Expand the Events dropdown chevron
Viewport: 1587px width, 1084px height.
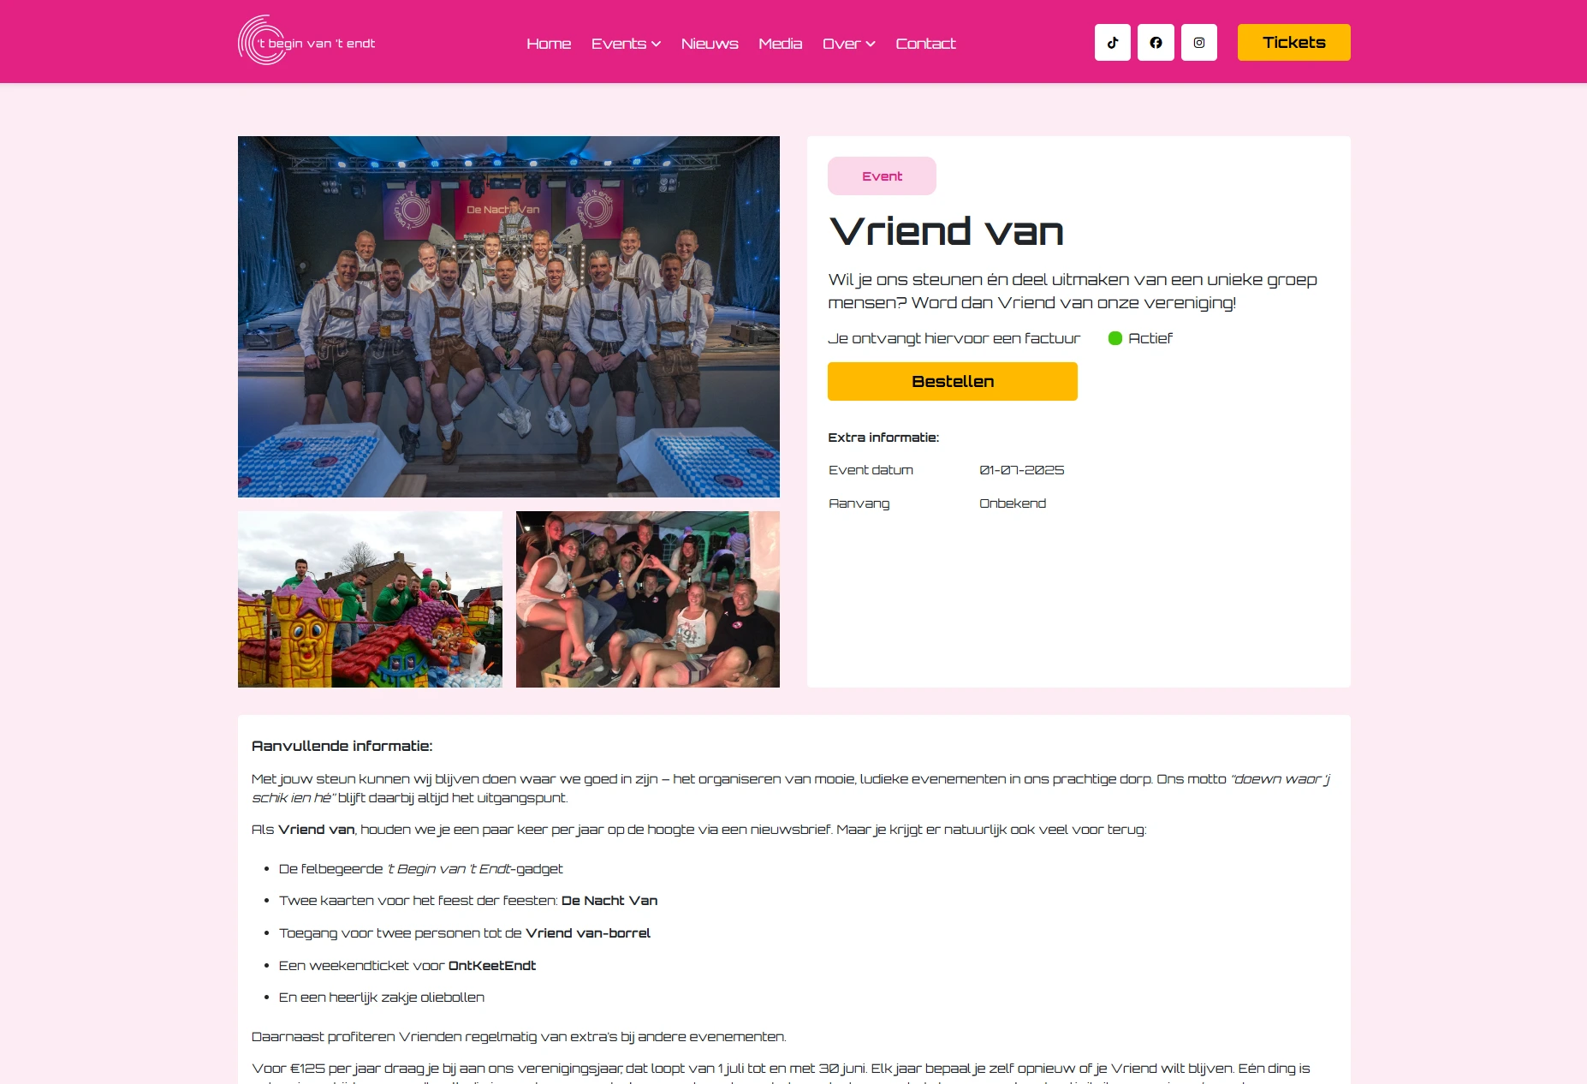[x=657, y=44]
